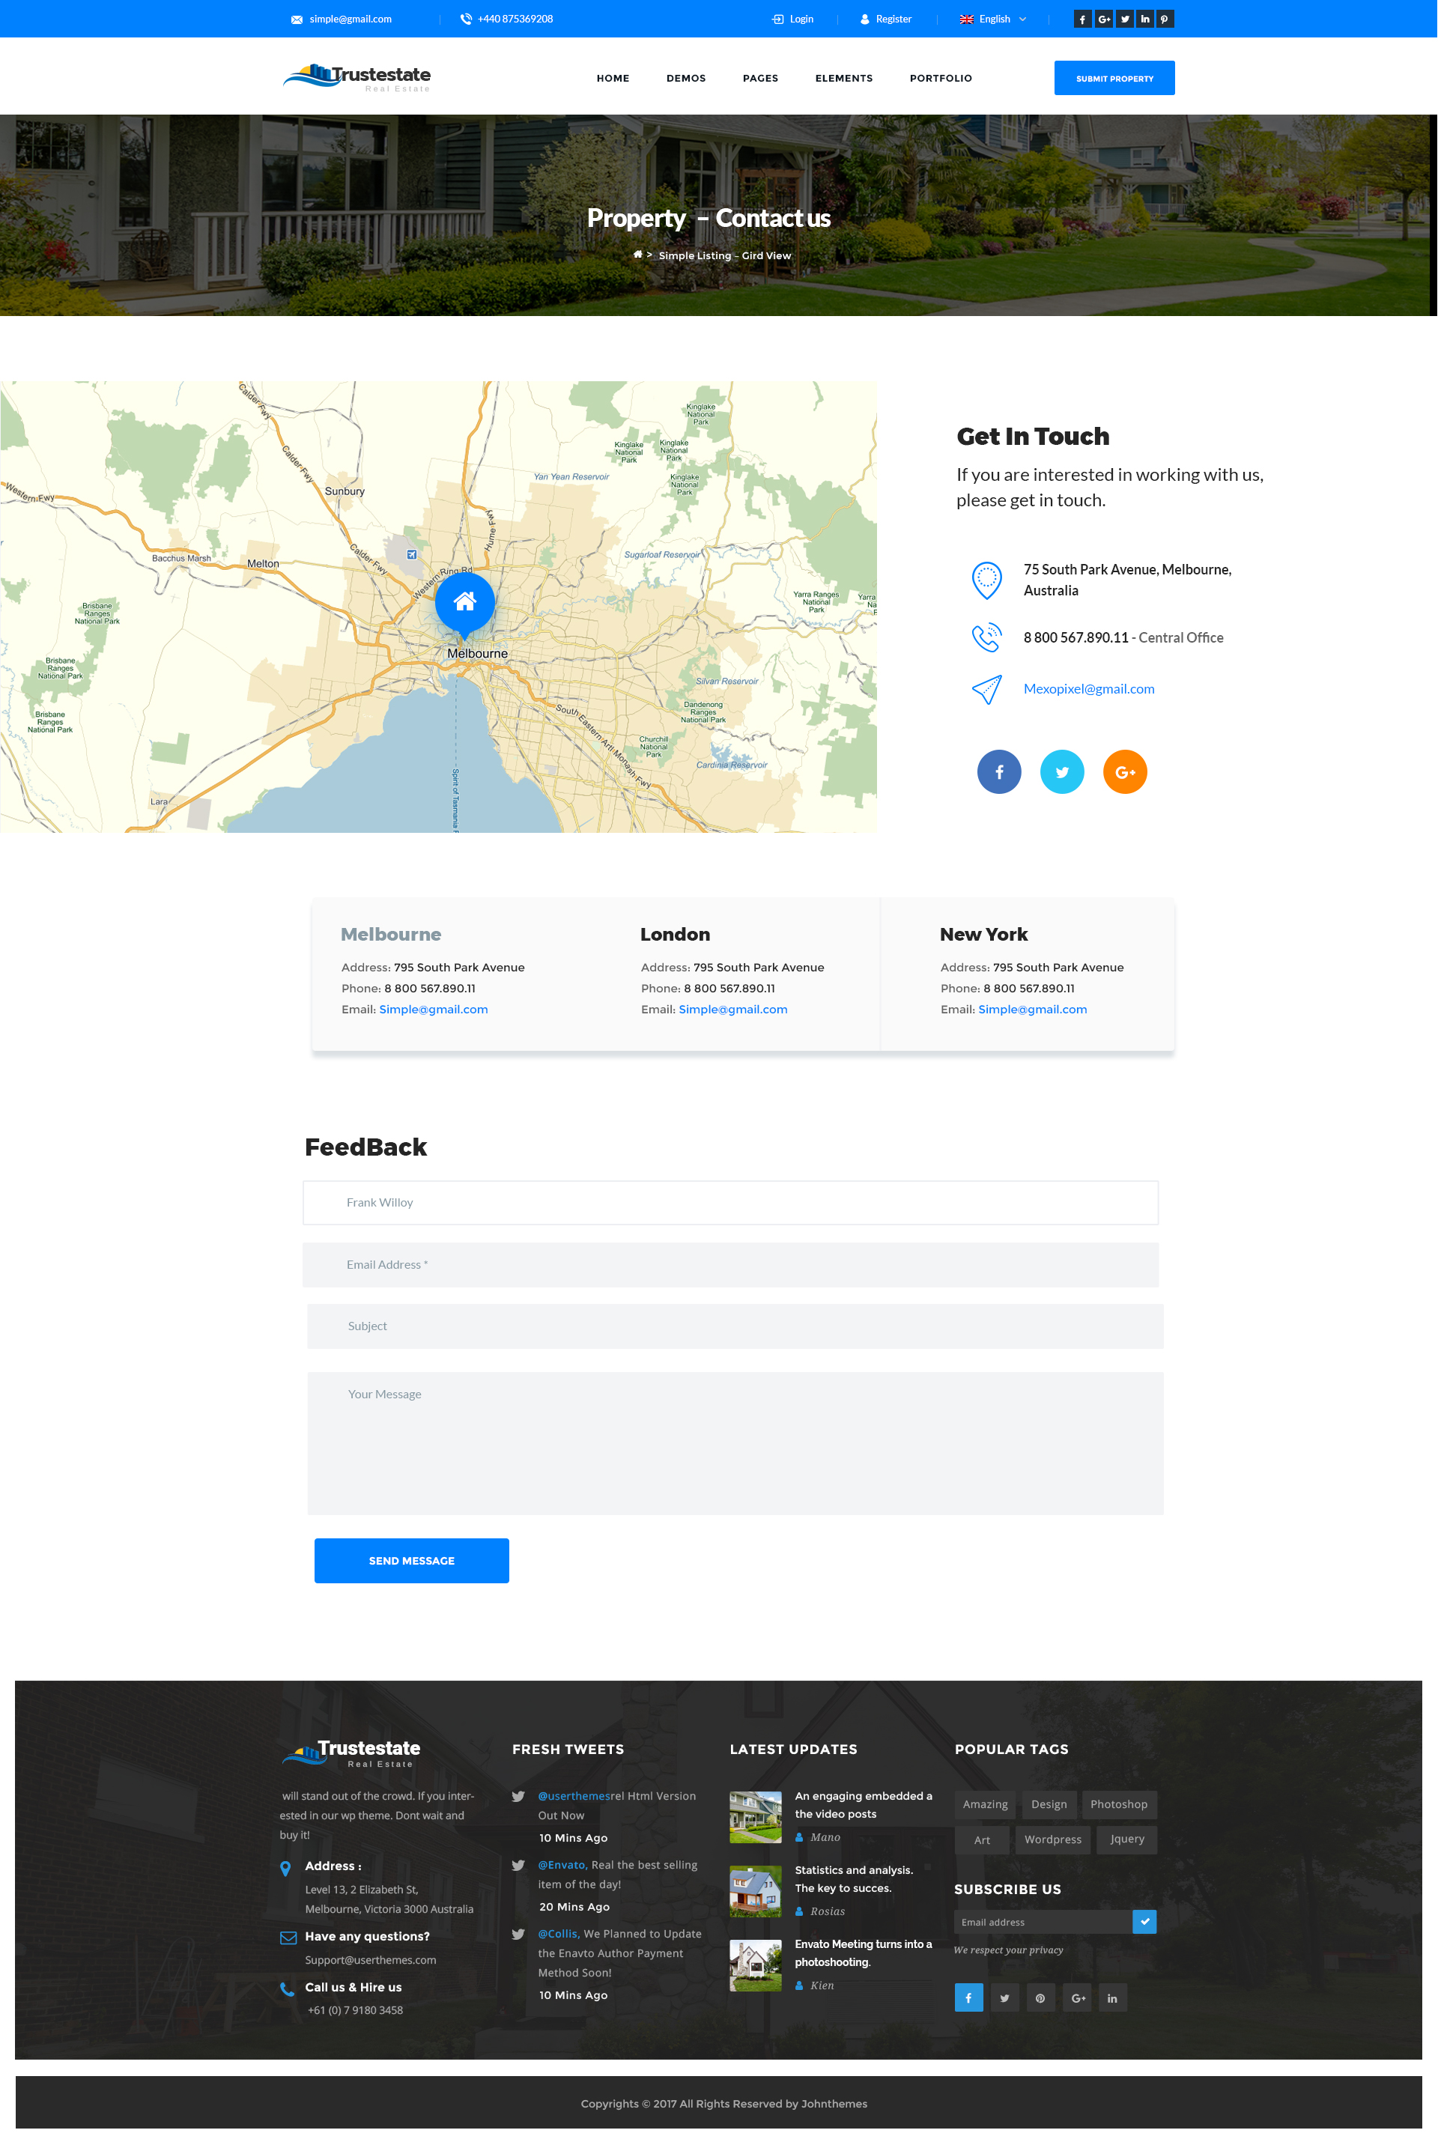Focus the Email Address feedback field

(730, 1265)
